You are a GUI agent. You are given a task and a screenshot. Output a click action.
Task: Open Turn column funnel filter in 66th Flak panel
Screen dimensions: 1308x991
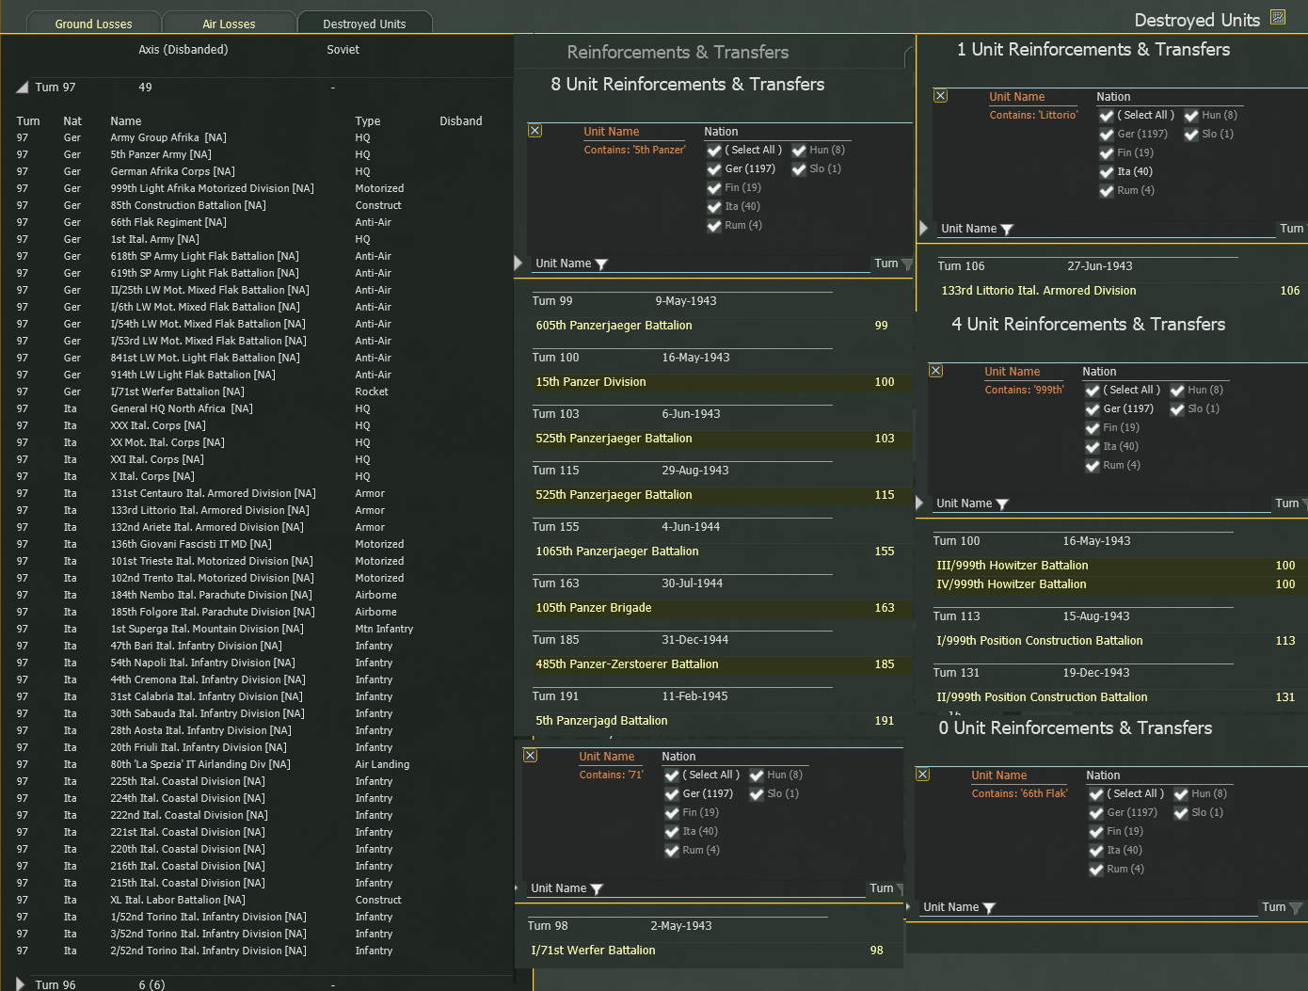point(1296,908)
